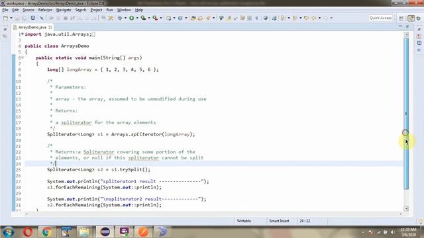Click the Coverage launch icon
Viewport: 424px width, 238px height.
click(143, 18)
